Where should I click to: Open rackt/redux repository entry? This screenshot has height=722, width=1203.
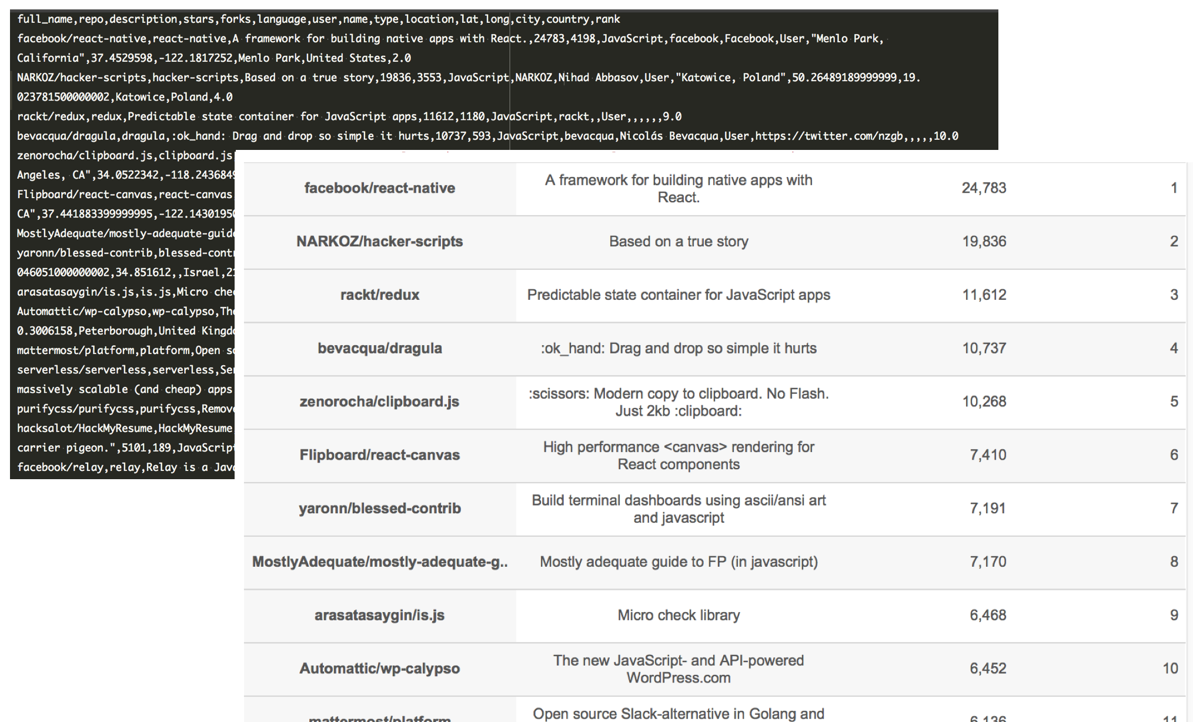[379, 295]
